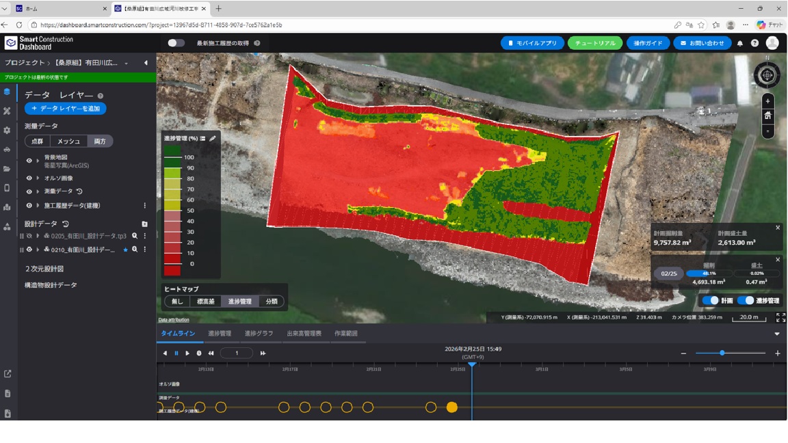This screenshot has width=788, height=443.
Task: Open the モバイルアプリ button
Action: click(532, 43)
